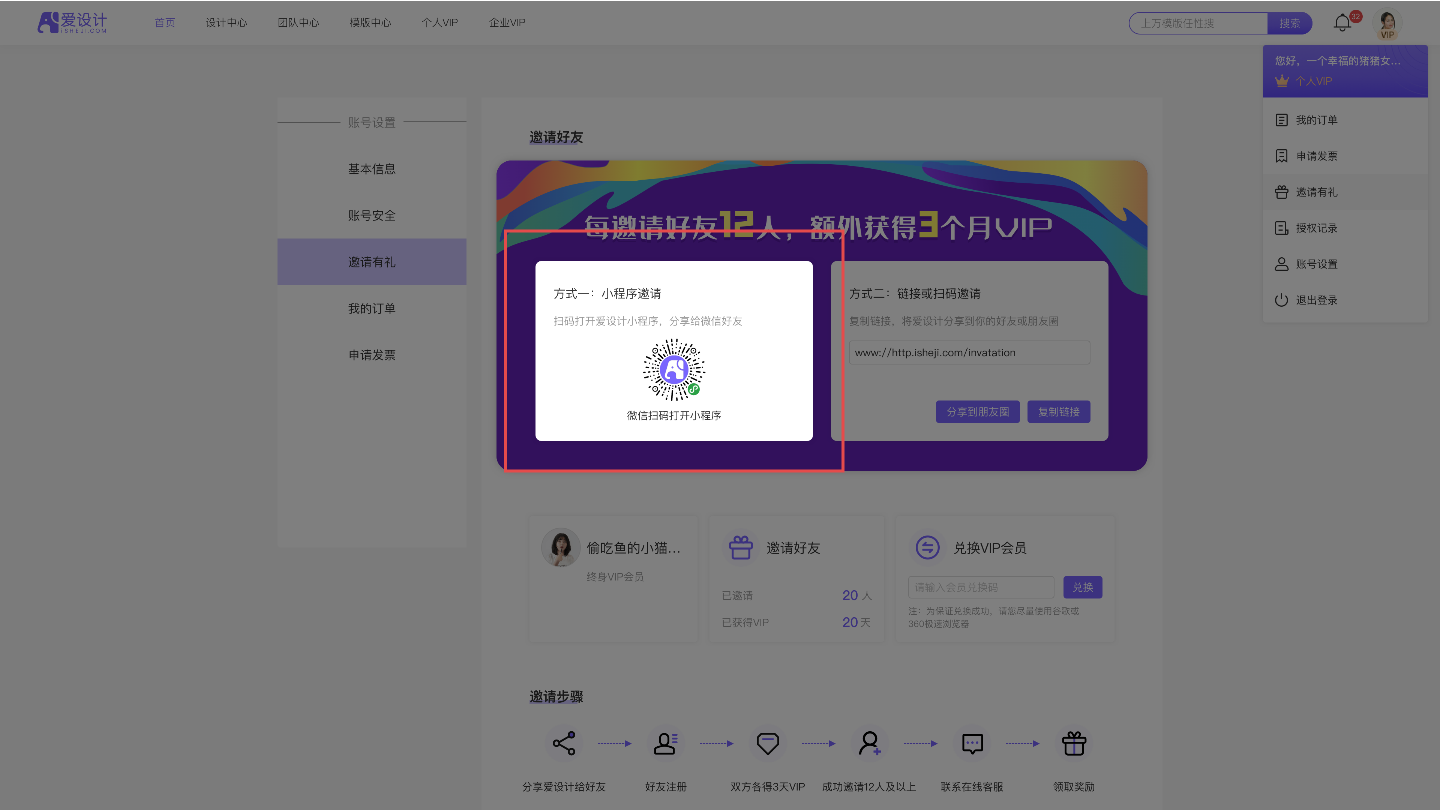Click the 请输入会员兑换码 input field
This screenshot has height=810, width=1440.
[981, 588]
